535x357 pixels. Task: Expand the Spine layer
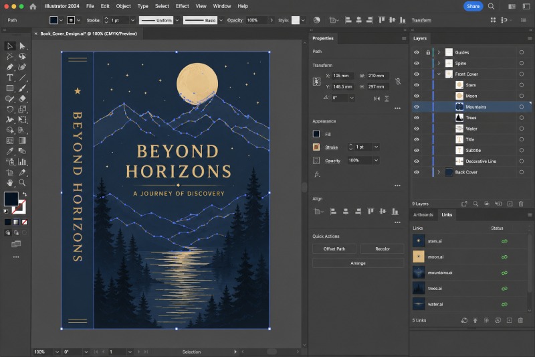439,63
